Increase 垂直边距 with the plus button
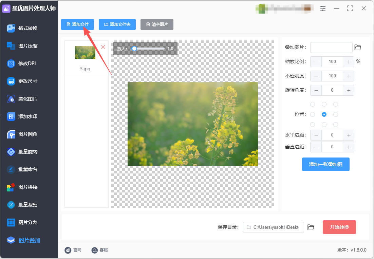 click(349, 147)
